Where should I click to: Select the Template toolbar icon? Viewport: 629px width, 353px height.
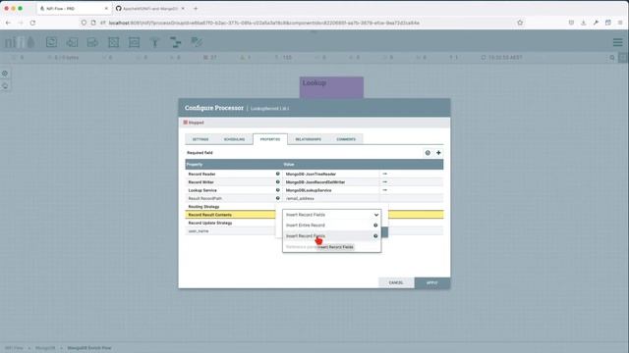(x=176, y=42)
